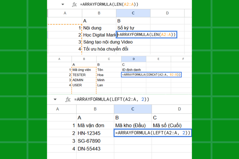
Task: Click editing cell with ARRAYFORMULA(LEFT(A2:A, 2))
Action: click(x=153, y=133)
